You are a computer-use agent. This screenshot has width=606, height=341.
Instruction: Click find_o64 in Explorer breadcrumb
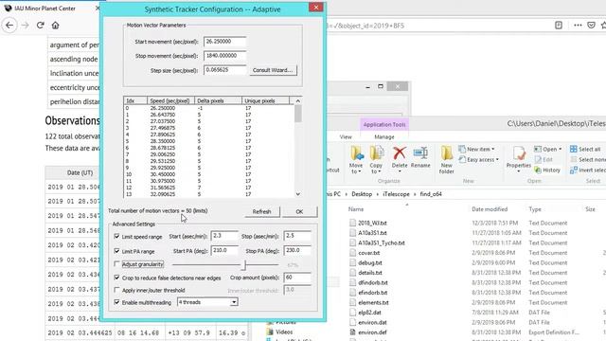[x=431, y=194]
